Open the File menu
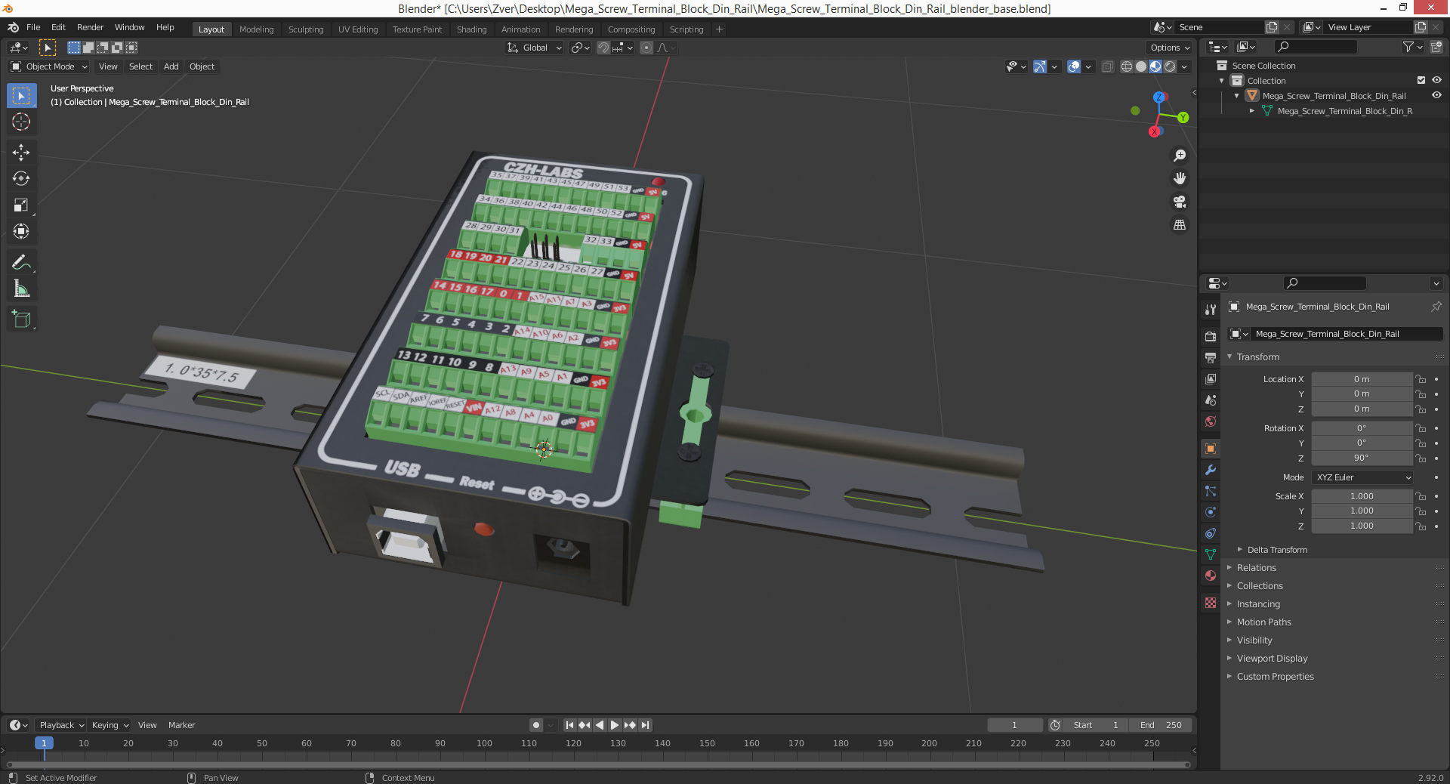This screenshot has width=1450, height=784. (33, 27)
